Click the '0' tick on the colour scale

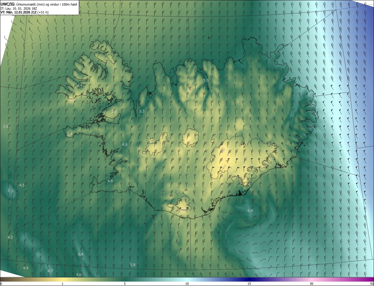(x=1, y=284)
